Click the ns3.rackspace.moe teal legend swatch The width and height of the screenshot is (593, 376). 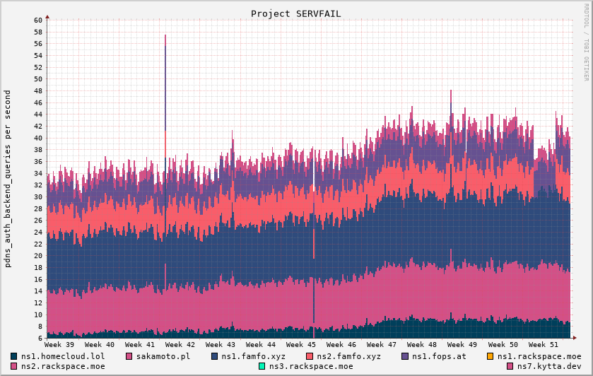point(262,366)
